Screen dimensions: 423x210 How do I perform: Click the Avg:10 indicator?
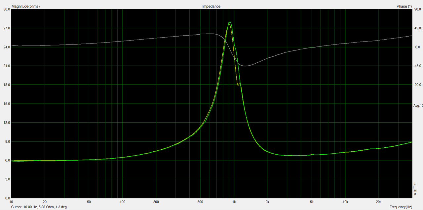tap(418, 105)
